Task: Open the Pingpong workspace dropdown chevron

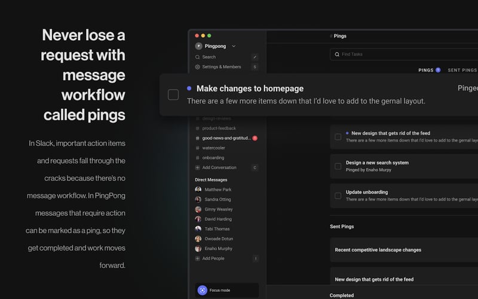Action: point(234,47)
